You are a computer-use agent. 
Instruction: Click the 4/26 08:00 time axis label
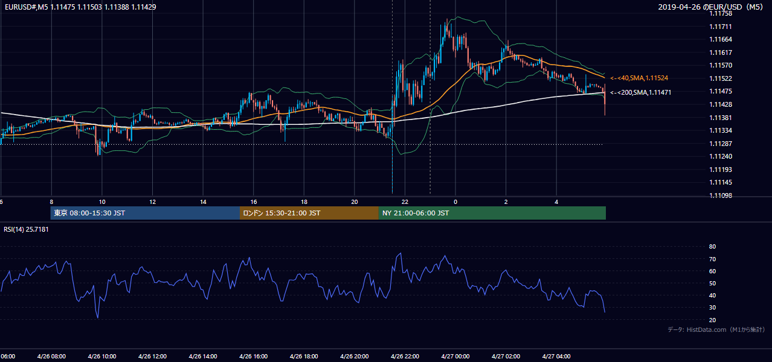tap(51, 357)
